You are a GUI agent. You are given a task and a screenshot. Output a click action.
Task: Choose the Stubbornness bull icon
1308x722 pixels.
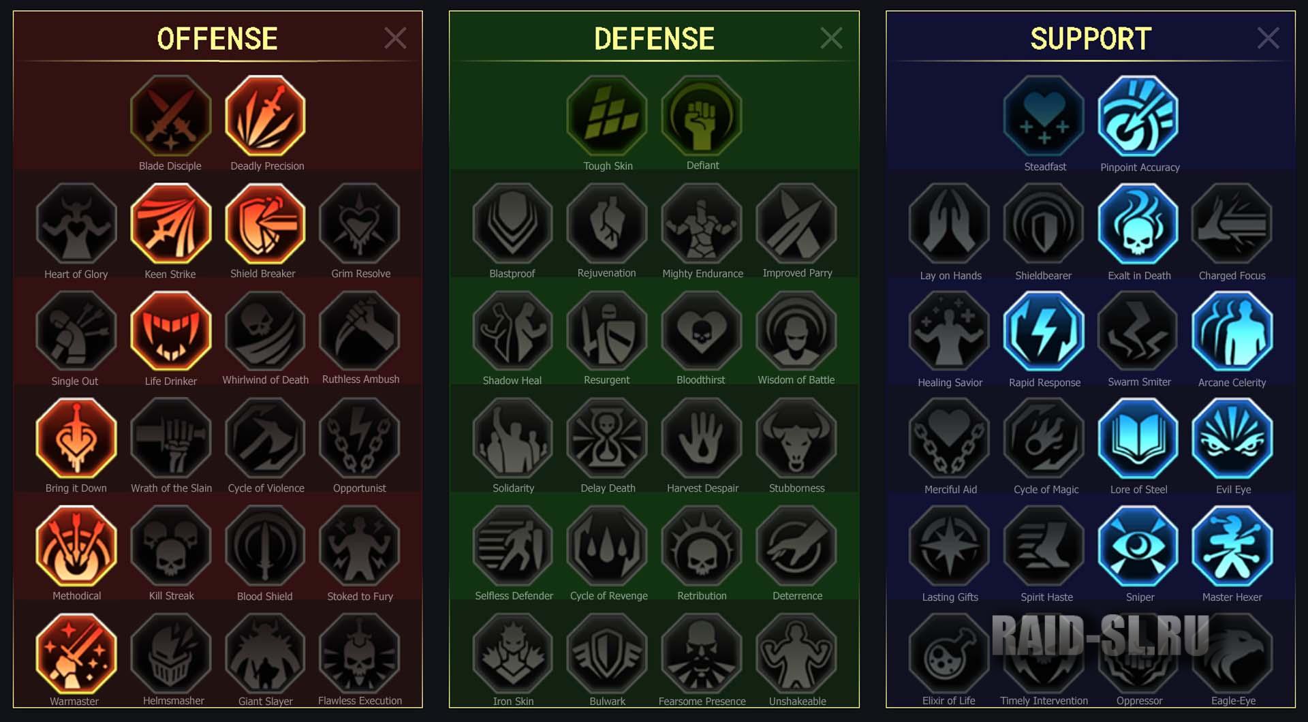pyautogui.click(x=796, y=439)
